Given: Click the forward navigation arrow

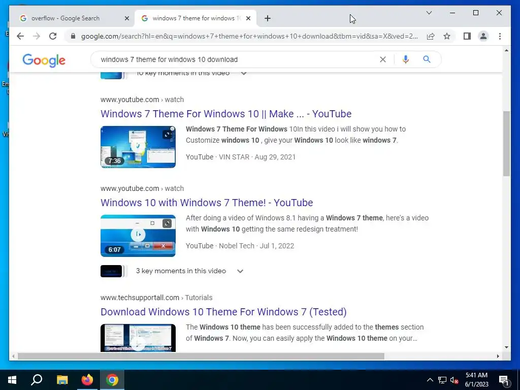Looking at the screenshot, I should (37, 36).
